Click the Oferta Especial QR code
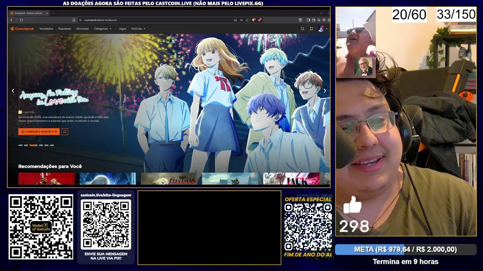 pyautogui.click(x=308, y=227)
